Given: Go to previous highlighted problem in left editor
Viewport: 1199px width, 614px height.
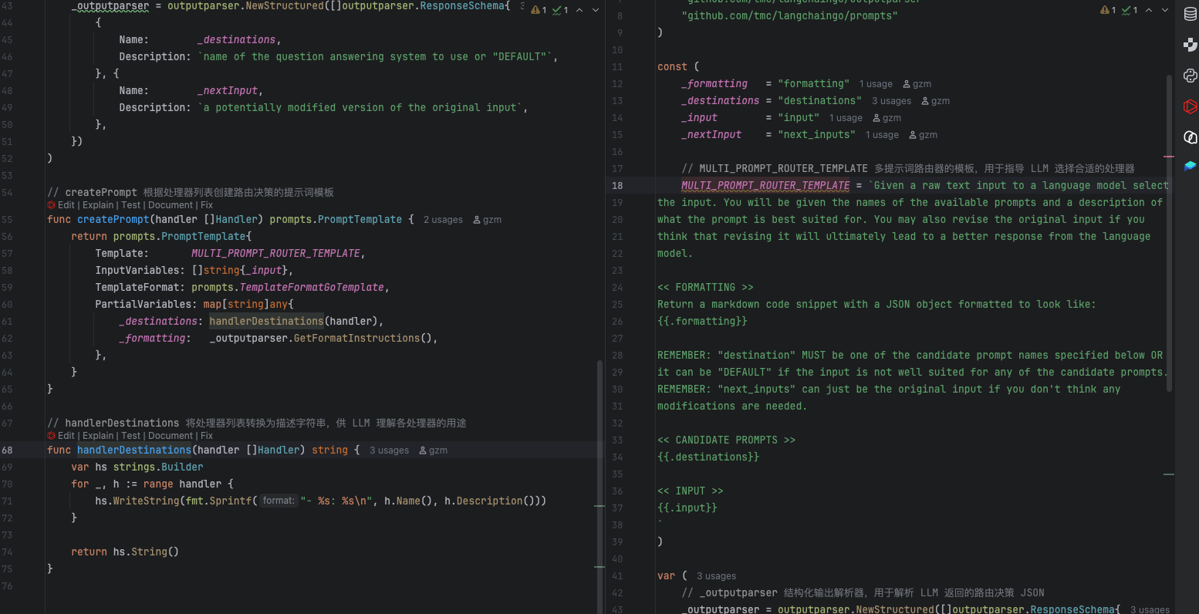Looking at the screenshot, I should point(579,10).
